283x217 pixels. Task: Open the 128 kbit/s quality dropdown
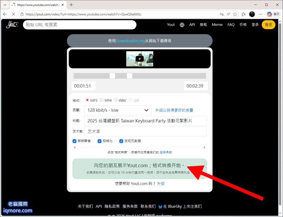(x=117, y=110)
